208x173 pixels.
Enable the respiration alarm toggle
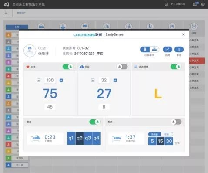click(122, 67)
